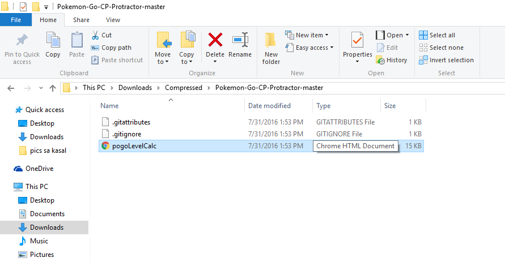Expand chevron after Compressed in breadcrumb
The height and width of the screenshot is (262, 505).
[x=209, y=88]
